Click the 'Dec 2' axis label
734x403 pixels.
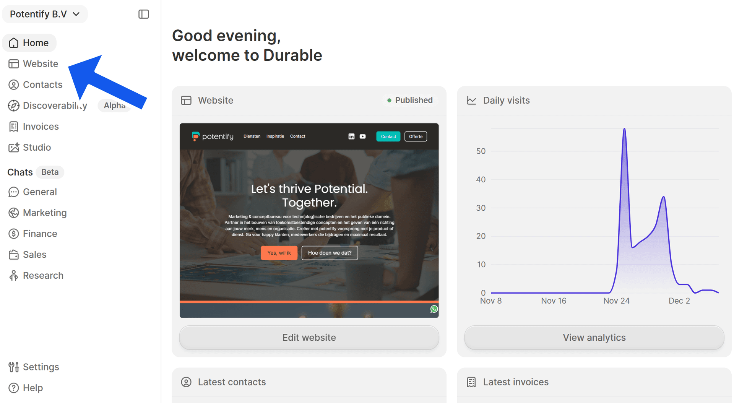click(679, 301)
